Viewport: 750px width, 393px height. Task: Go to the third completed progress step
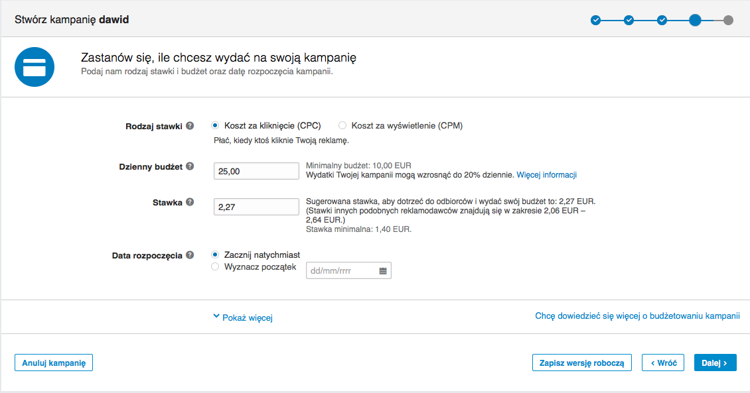662,20
